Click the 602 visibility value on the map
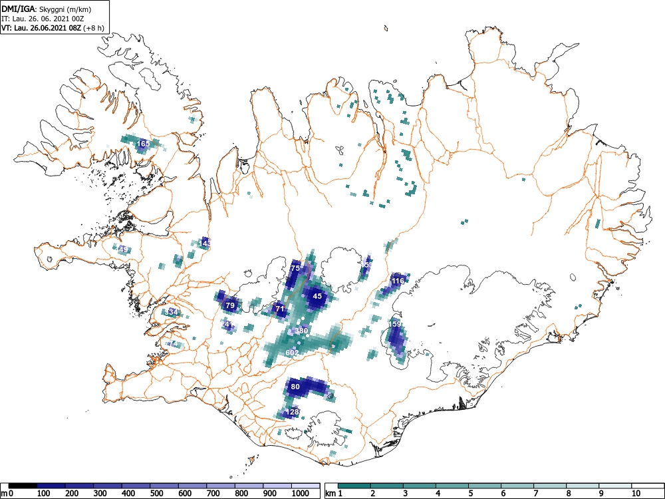The image size is (665, 499). click(292, 352)
